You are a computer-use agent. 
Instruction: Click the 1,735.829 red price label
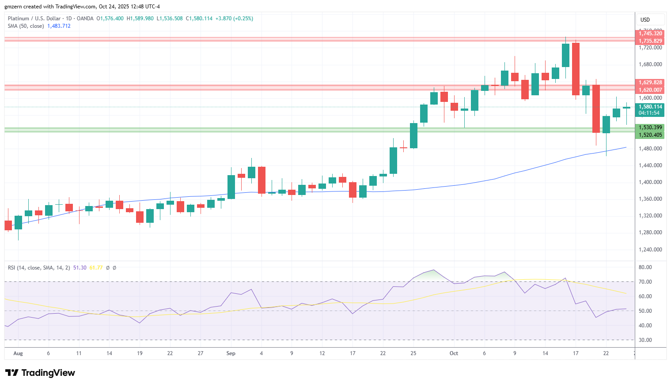point(650,41)
